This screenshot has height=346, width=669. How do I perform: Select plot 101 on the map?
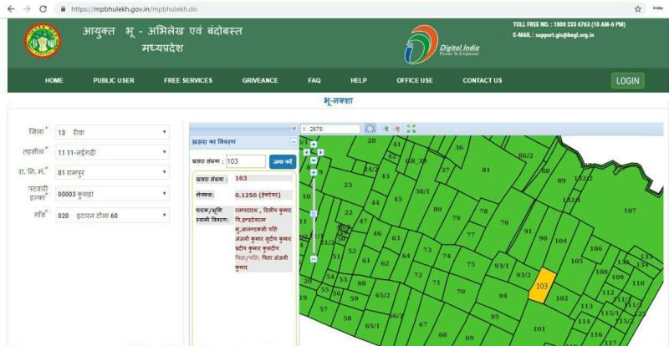pos(539,328)
